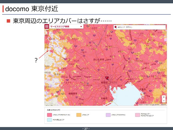Image resolution: width=173 pixels, height=130 pixels.
Task: Click the 川越市 label on the map
Action: pyautogui.click(x=84, y=52)
